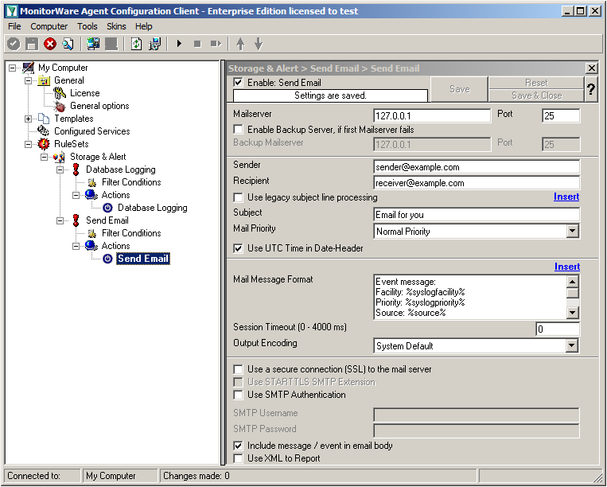Click the RuleSets red gear icon

click(x=44, y=144)
